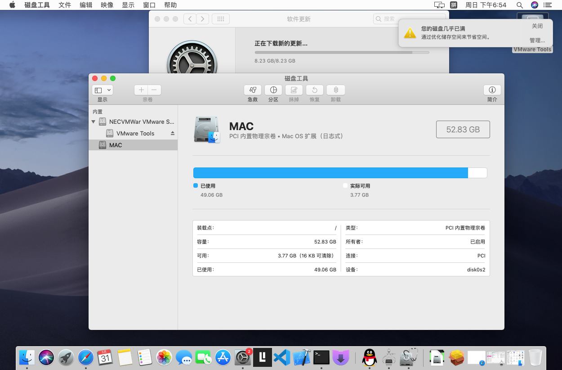Screen dimensions: 562x370
Task: Open the View (显示) sidebar dropdown
Action: coord(103,90)
